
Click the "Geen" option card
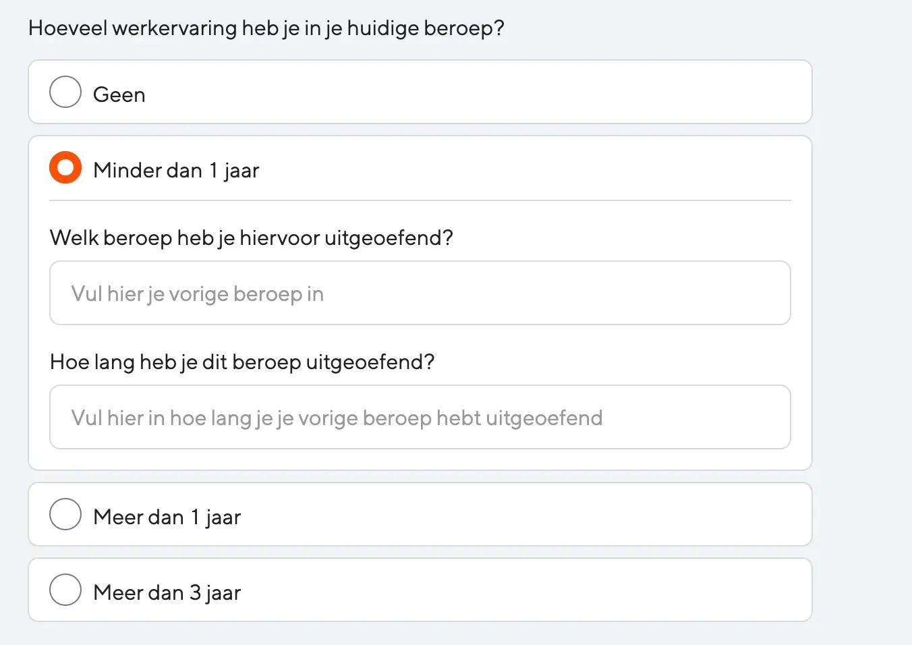pos(420,92)
